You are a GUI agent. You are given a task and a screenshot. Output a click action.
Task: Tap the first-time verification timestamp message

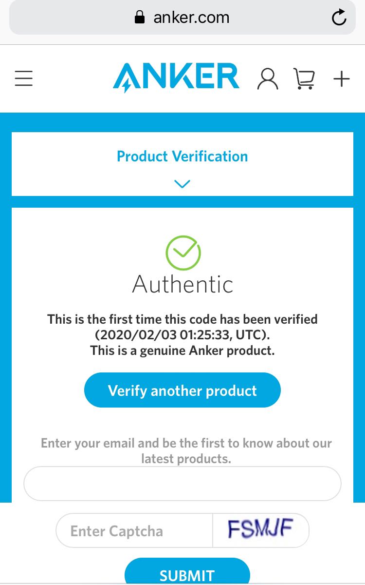[x=182, y=327]
